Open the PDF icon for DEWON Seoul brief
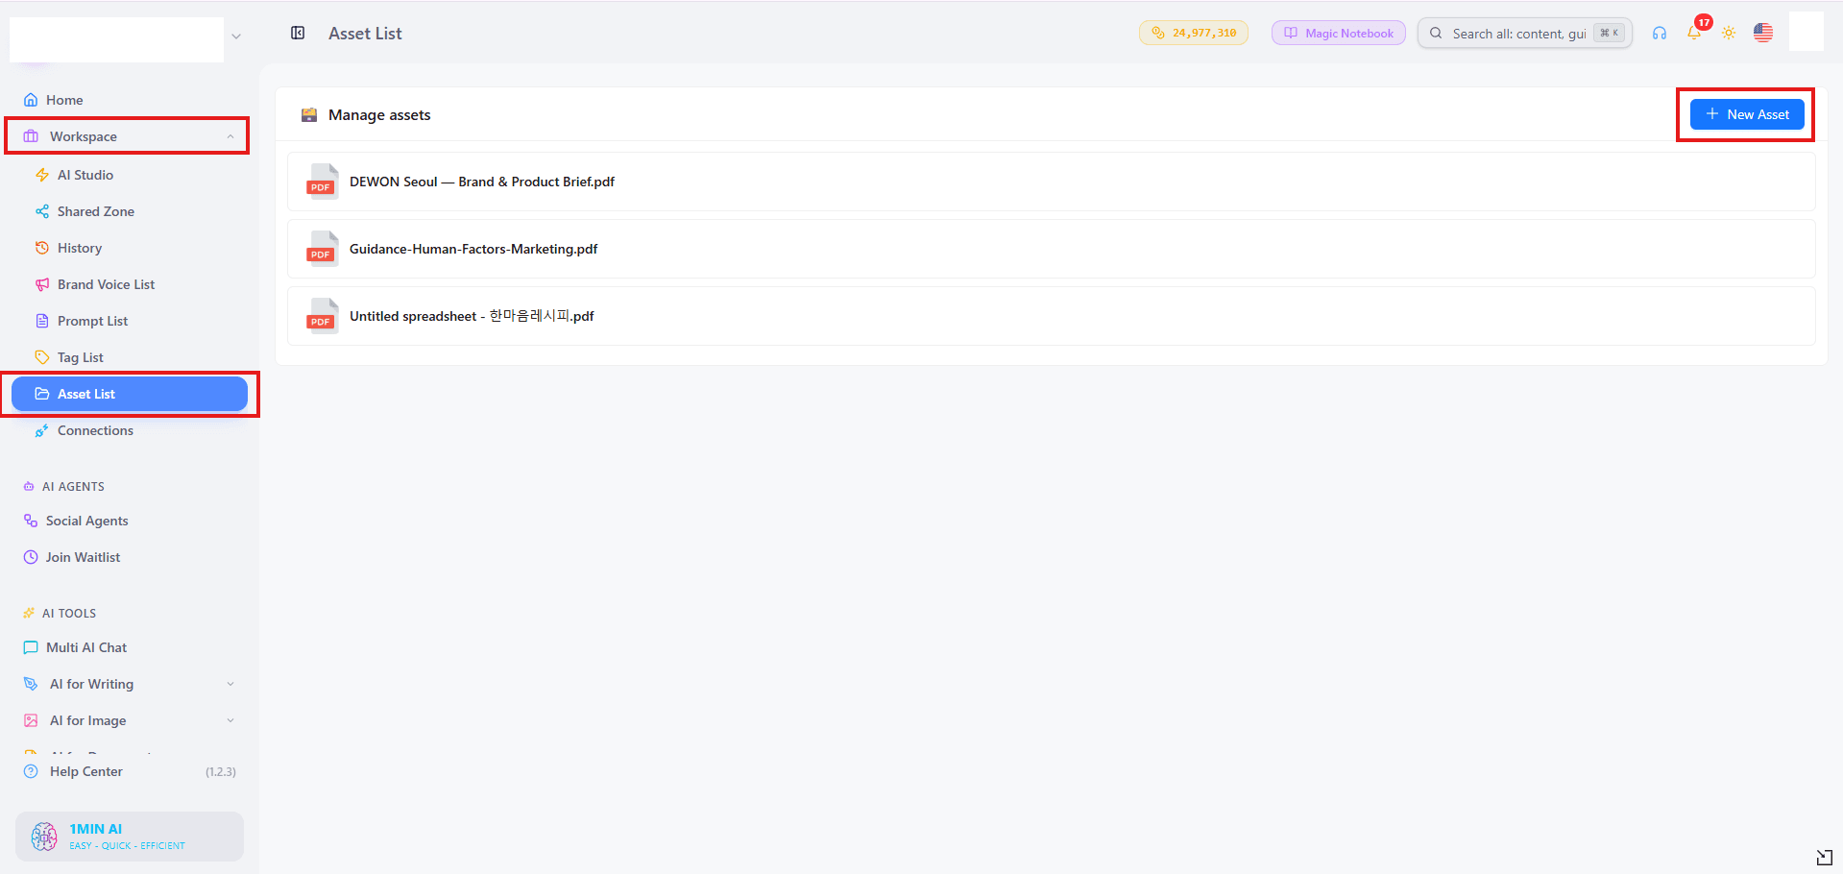The height and width of the screenshot is (874, 1843). 322,182
